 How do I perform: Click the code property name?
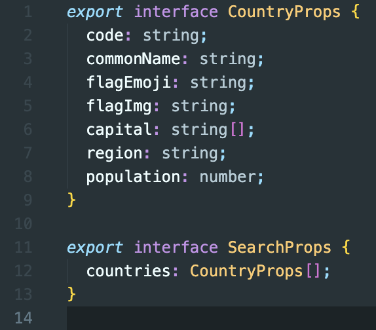click(x=105, y=35)
